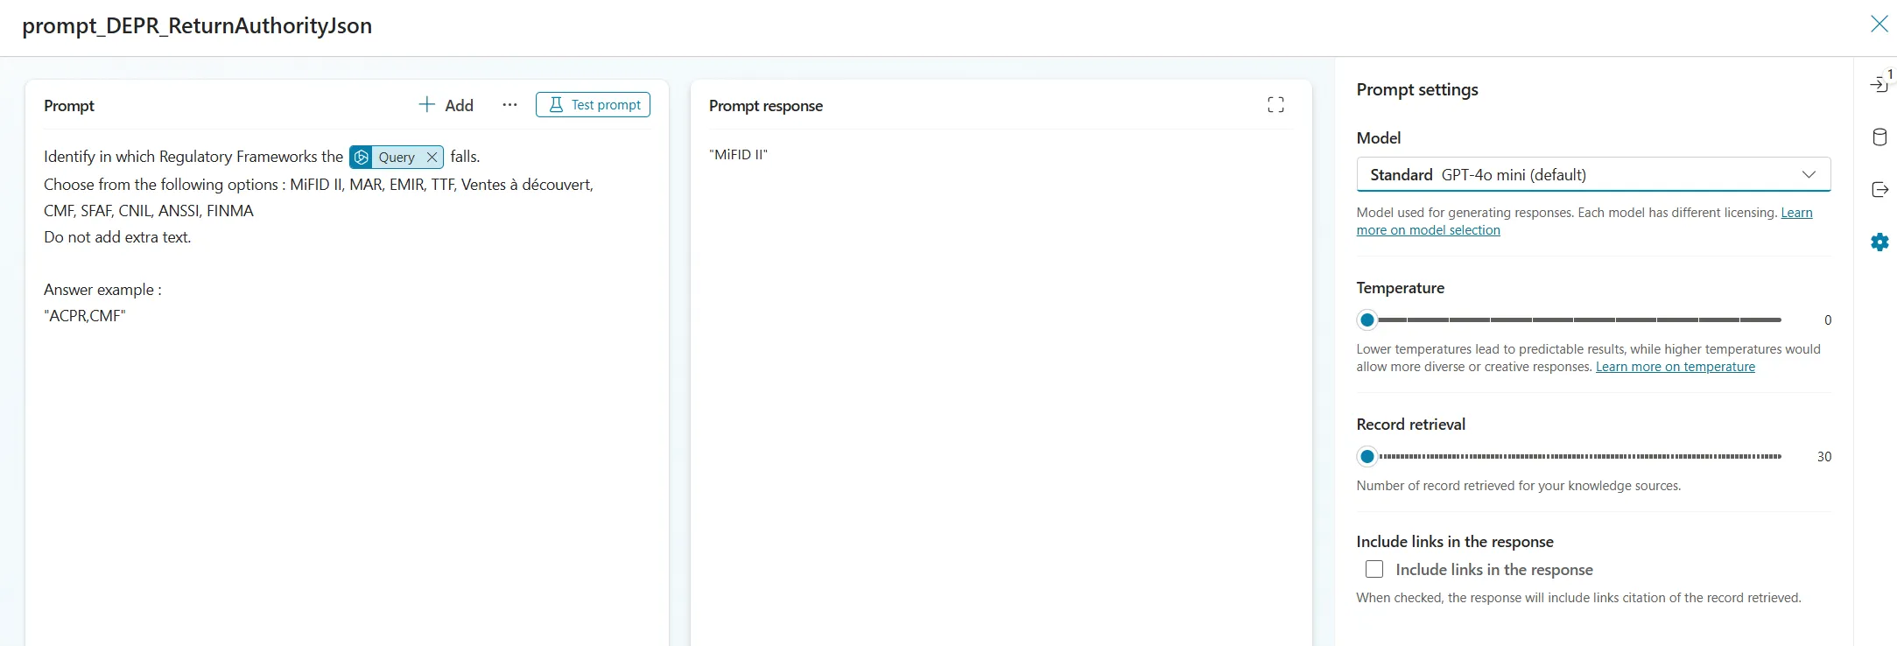The width and height of the screenshot is (1897, 646).
Task: Click the Prompt settings heading
Action: pos(1417,89)
